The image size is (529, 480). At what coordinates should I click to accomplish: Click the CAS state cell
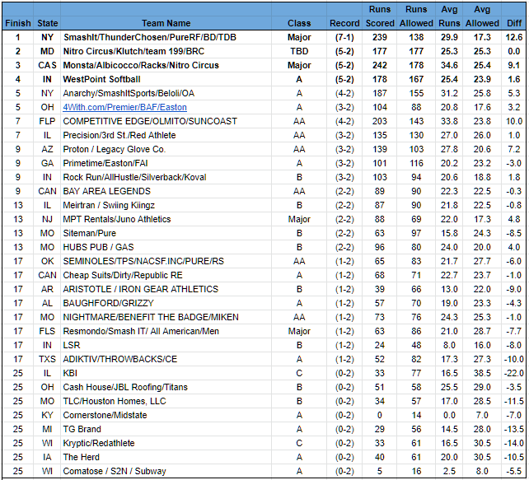pyautogui.click(x=47, y=65)
